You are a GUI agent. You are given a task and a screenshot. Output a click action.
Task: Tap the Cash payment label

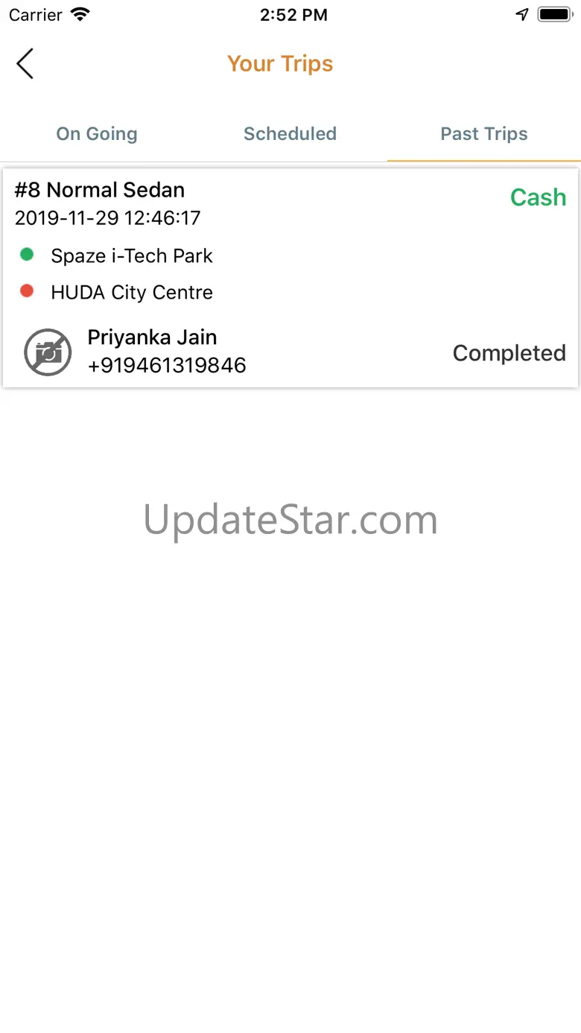pyautogui.click(x=538, y=197)
